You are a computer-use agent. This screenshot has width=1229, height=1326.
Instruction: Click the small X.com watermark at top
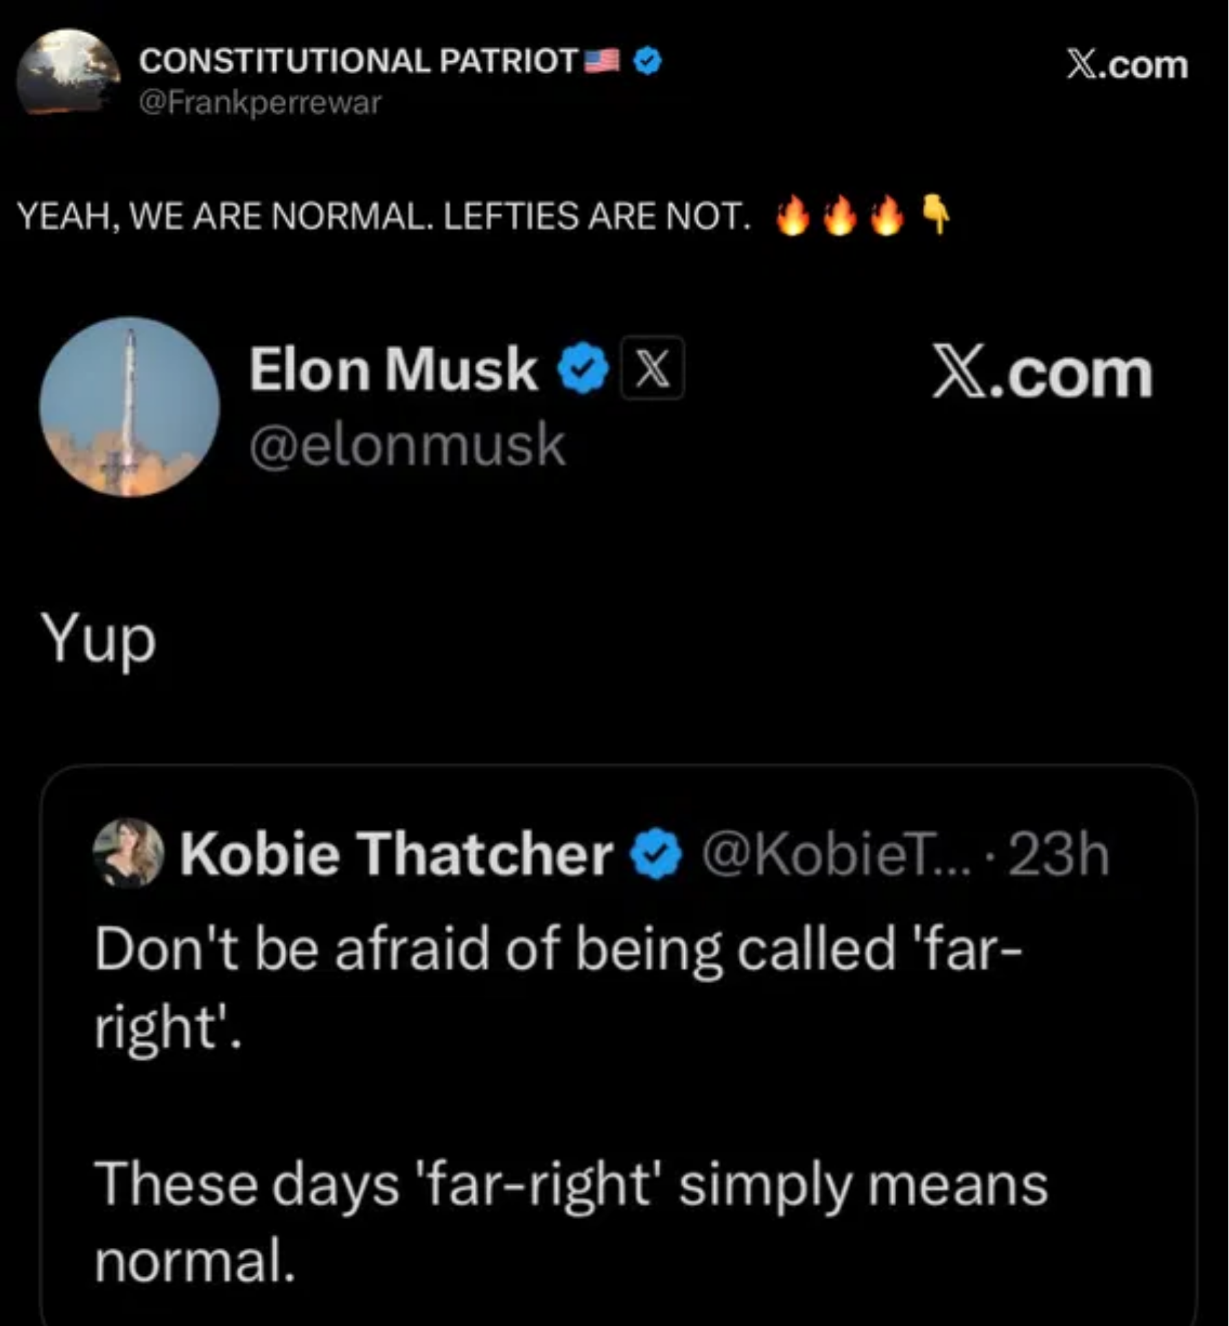[x=1127, y=65]
